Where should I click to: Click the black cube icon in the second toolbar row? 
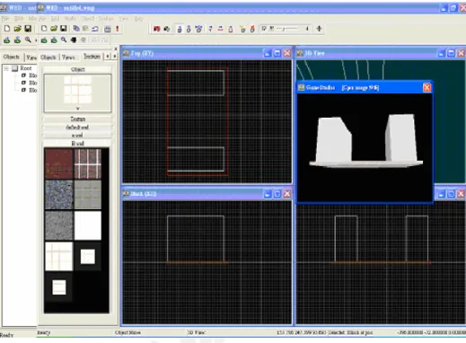(x=74, y=40)
